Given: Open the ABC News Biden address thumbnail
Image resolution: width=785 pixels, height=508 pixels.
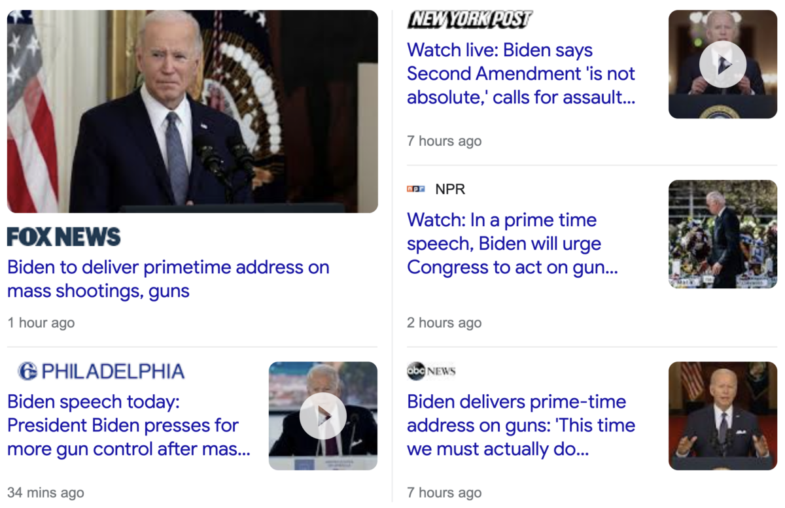Looking at the screenshot, I should [x=723, y=416].
